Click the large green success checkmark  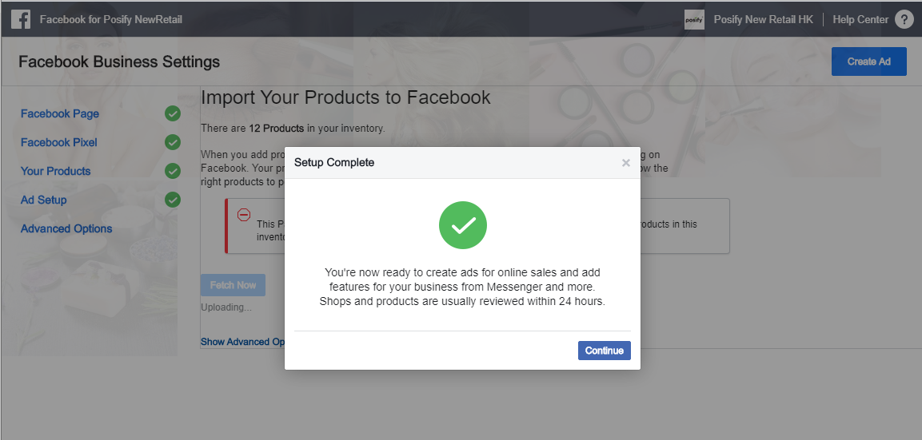pos(463,225)
